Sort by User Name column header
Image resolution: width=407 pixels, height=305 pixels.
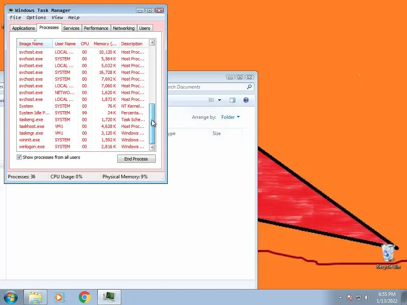[x=66, y=44]
